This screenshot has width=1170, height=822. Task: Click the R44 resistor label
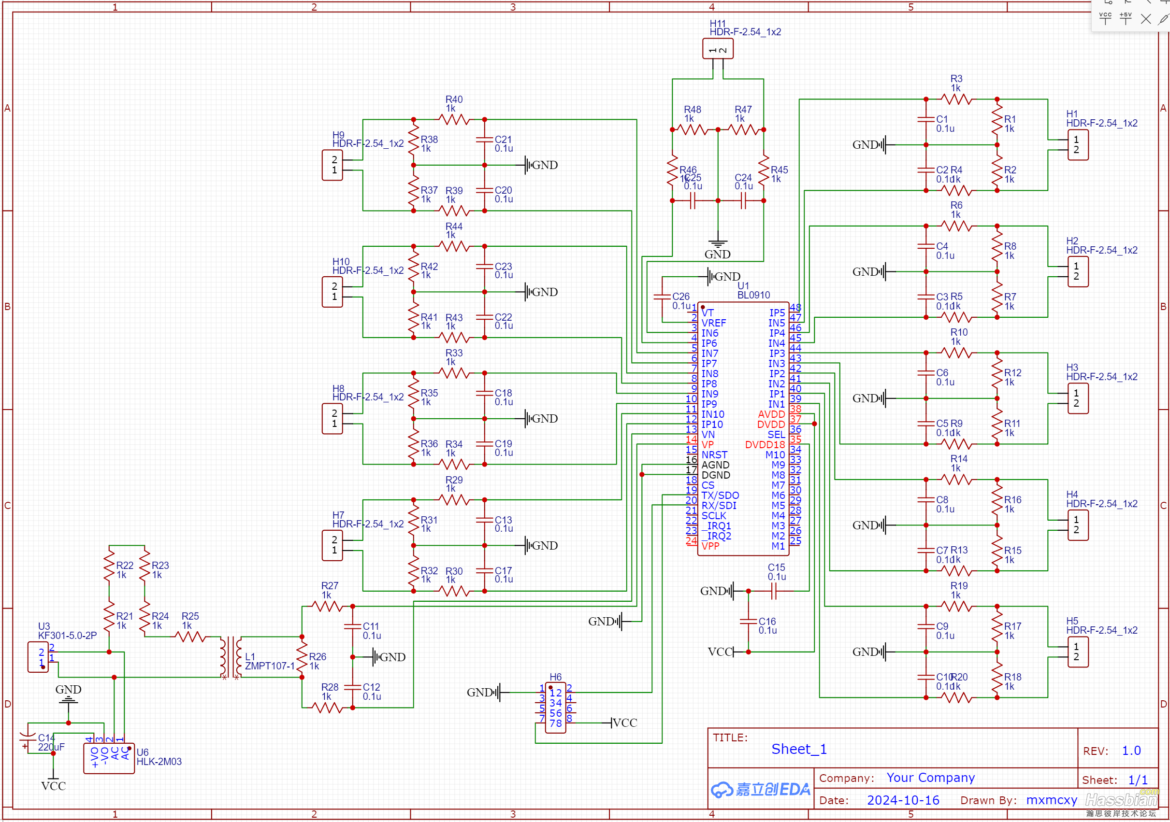(x=454, y=227)
